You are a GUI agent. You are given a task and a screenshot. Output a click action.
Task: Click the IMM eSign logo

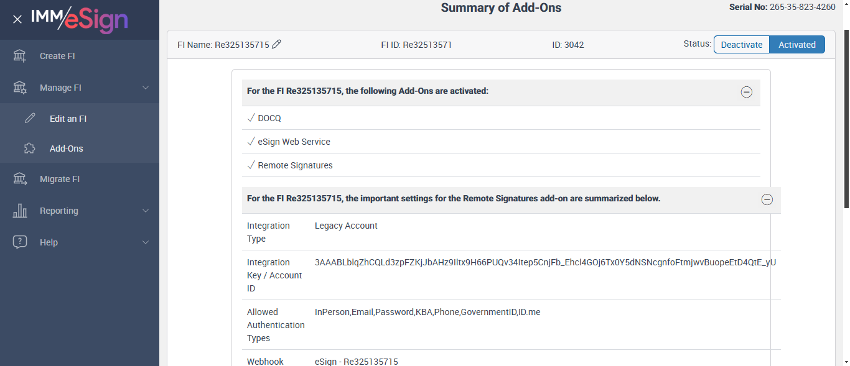pos(80,19)
